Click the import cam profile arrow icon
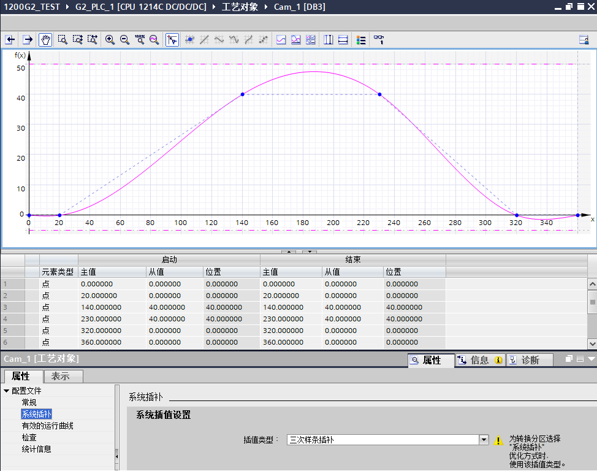597x471 pixels. pos(10,40)
